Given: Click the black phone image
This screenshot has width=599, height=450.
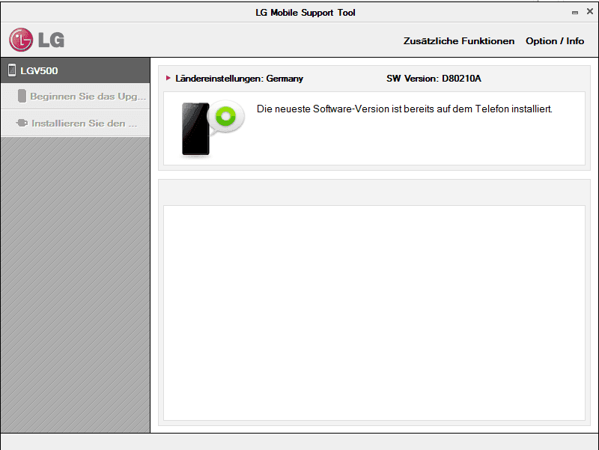Looking at the screenshot, I should (195, 129).
